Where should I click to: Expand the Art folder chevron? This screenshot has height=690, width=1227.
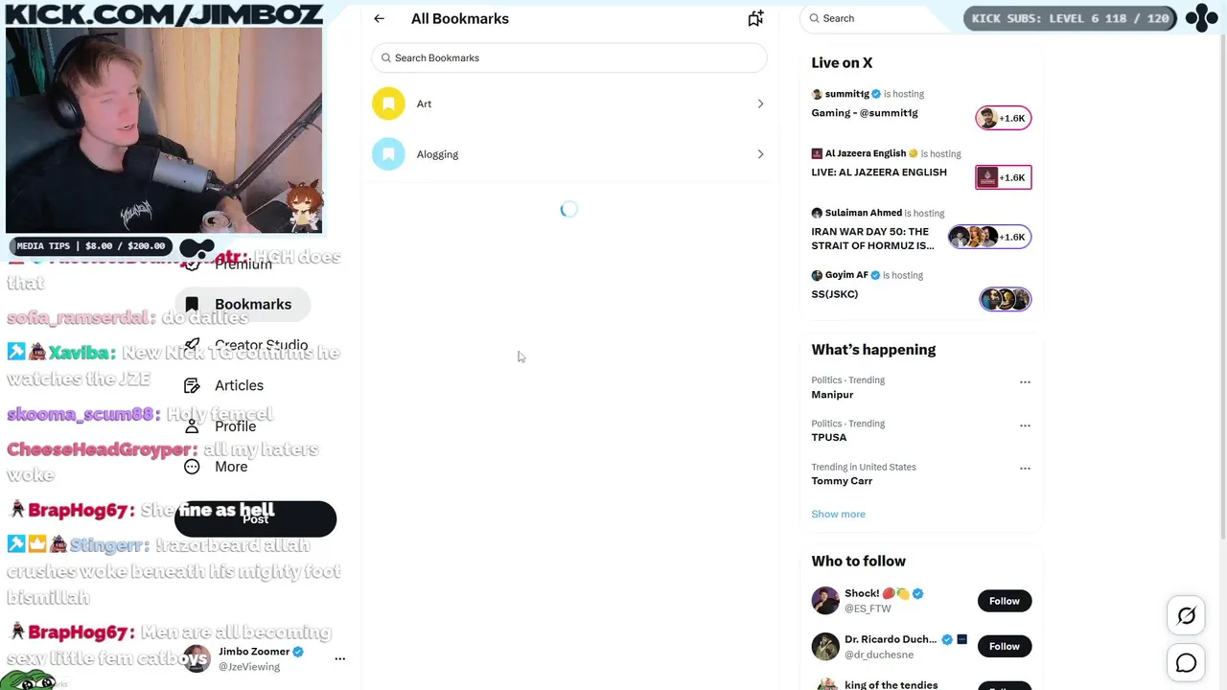point(760,103)
